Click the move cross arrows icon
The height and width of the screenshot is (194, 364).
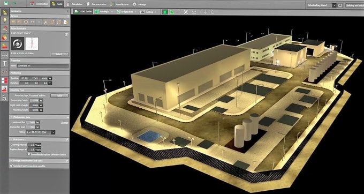(206, 12)
